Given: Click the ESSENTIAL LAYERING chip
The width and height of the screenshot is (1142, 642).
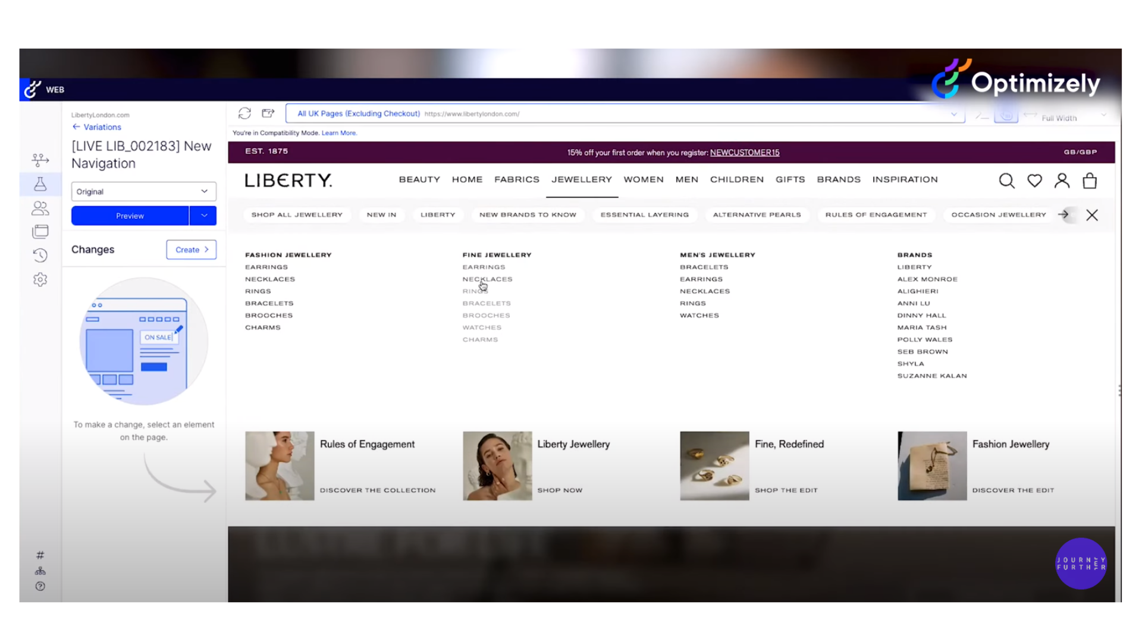Looking at the screenshot, I should [645, 215].
